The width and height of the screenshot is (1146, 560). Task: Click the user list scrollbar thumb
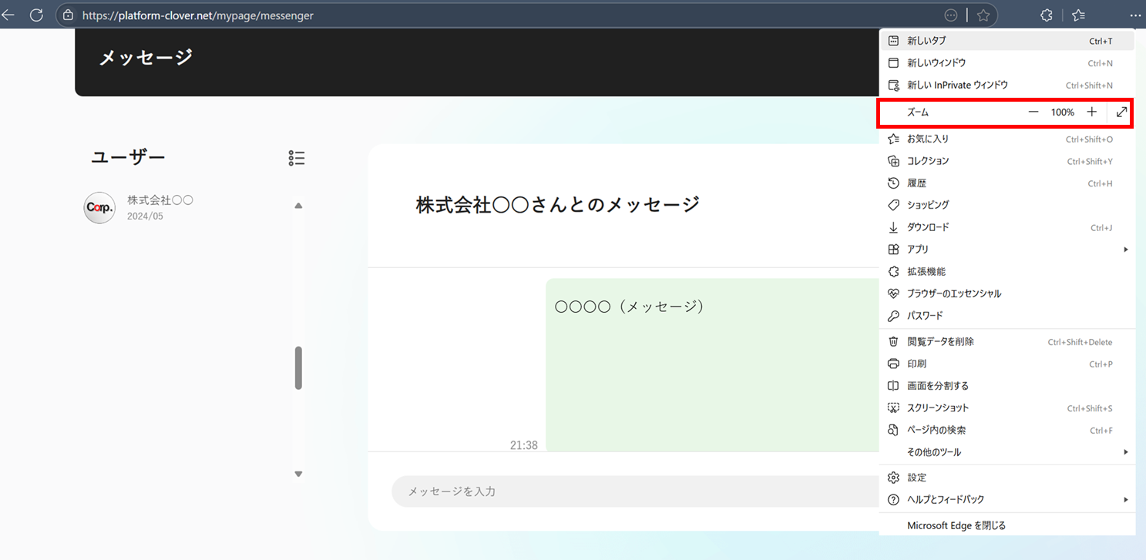tap(298, 368)
